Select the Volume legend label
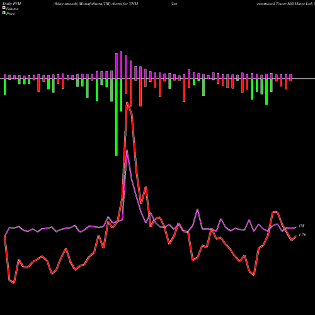315x315 pixels. click(12, 9)
